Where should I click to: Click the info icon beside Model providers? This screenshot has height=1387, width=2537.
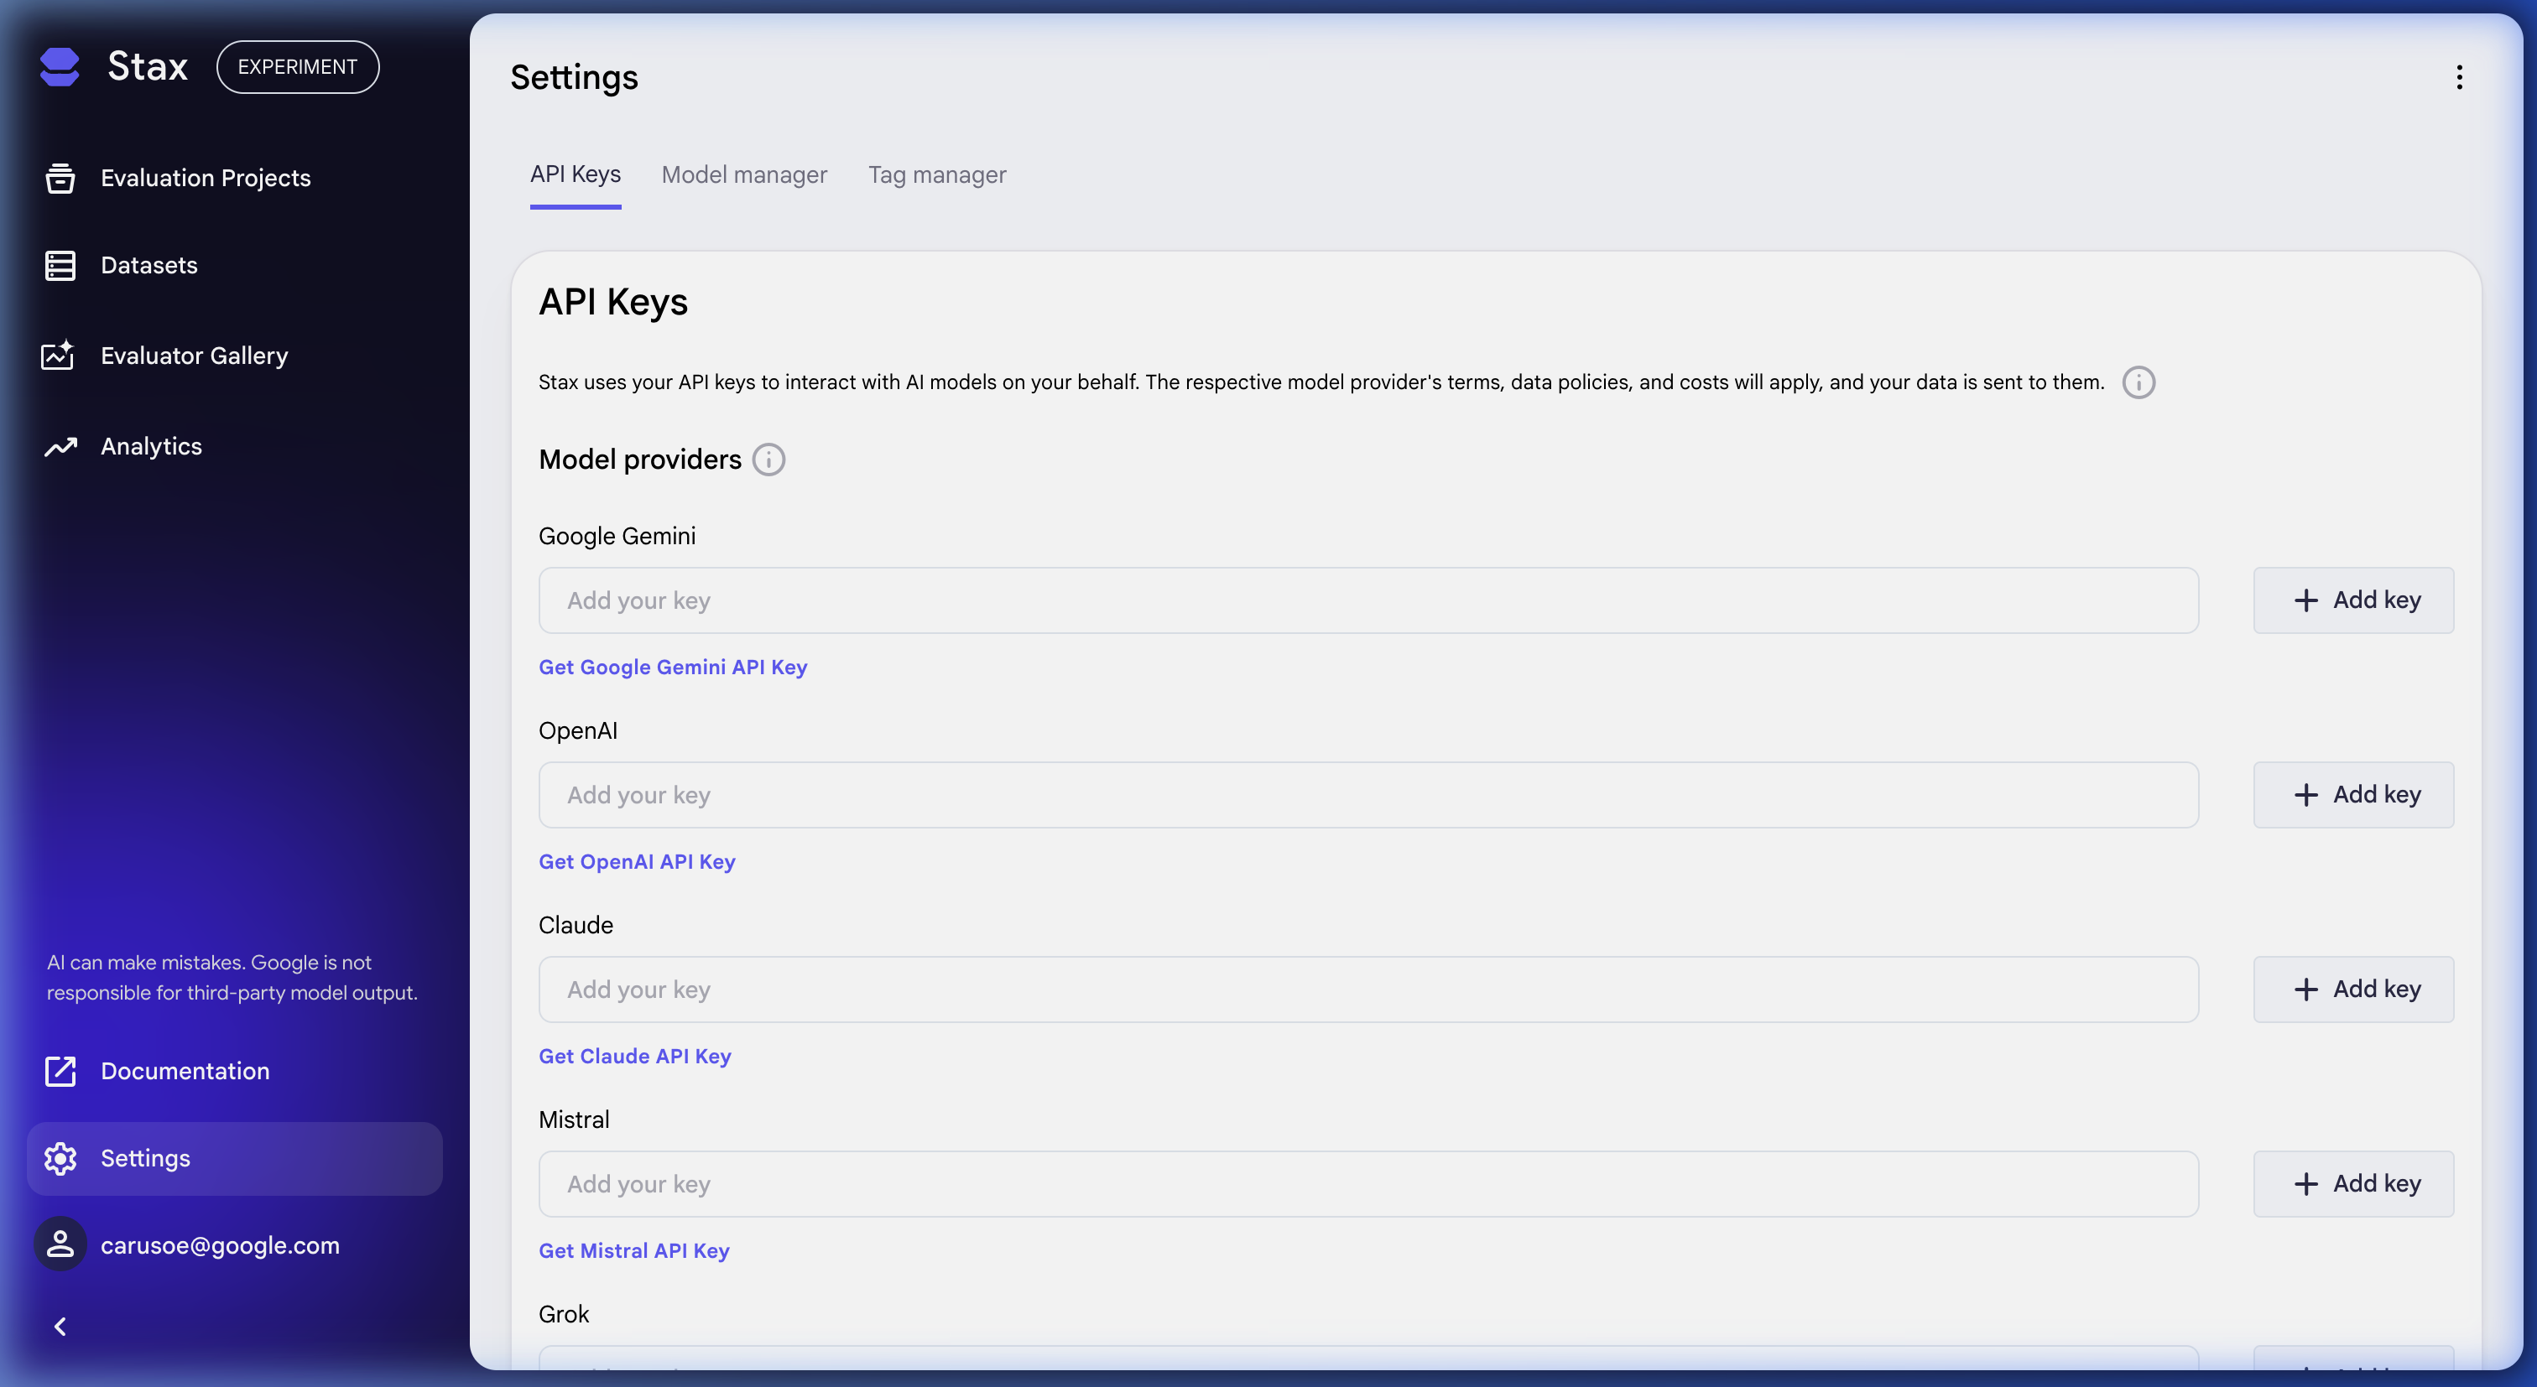pyautogui.click(x=768, y=459)
